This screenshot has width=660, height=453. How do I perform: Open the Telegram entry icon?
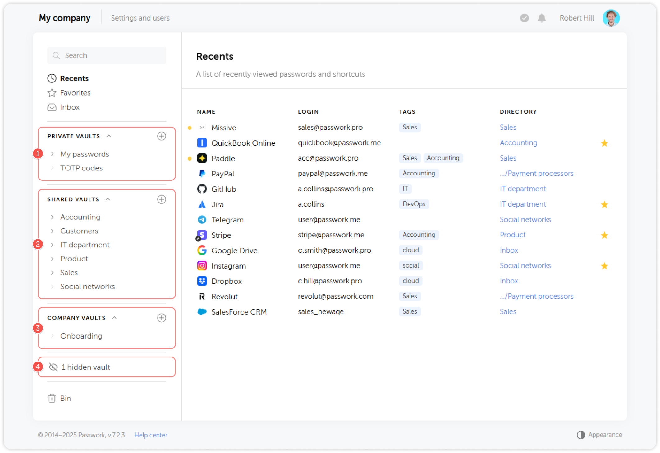point(202,219)
